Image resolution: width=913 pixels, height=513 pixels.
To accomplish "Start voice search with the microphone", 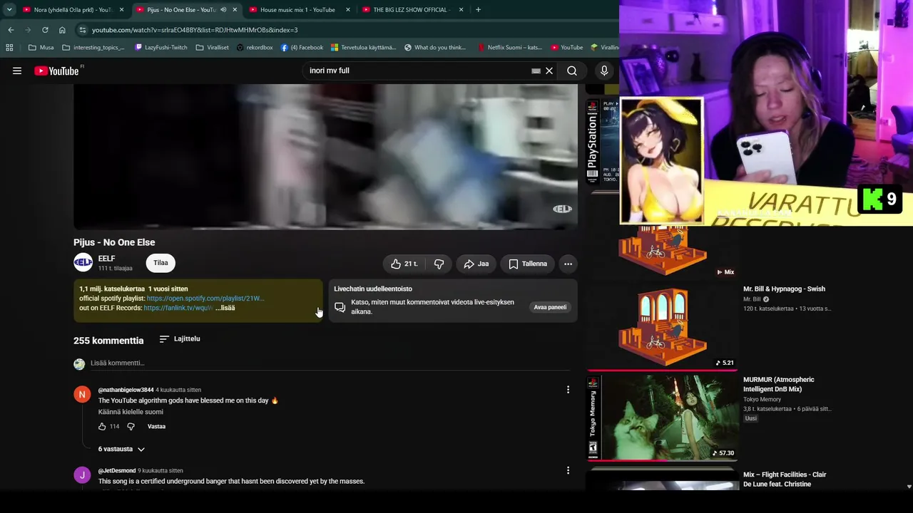I will pos(604,71).
